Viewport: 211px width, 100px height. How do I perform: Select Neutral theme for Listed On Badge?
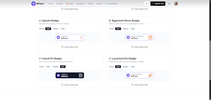[55, 67]
